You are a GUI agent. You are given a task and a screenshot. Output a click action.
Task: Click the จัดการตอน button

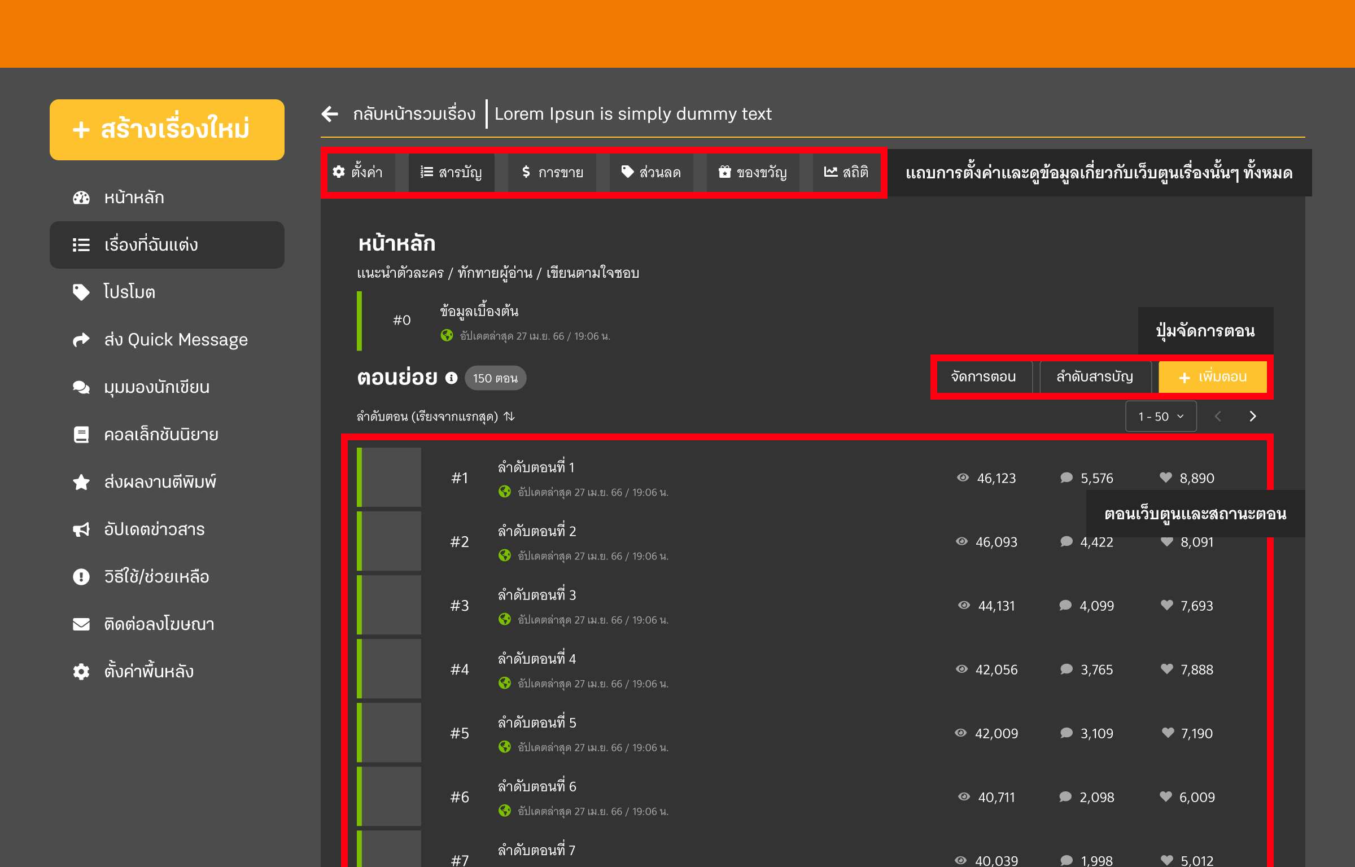[984, 376]
